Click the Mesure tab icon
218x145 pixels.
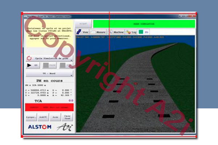93,32
